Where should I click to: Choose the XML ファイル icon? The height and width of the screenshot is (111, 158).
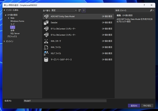[46, 47]
